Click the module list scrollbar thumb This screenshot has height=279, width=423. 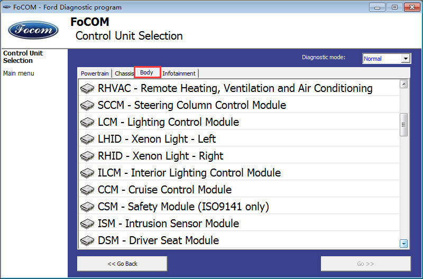pos(403,125)
